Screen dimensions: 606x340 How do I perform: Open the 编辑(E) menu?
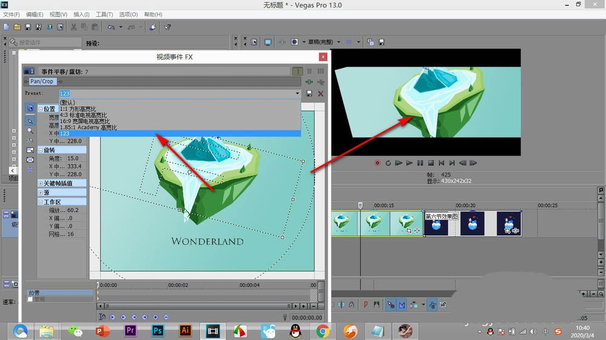point(35,15)
